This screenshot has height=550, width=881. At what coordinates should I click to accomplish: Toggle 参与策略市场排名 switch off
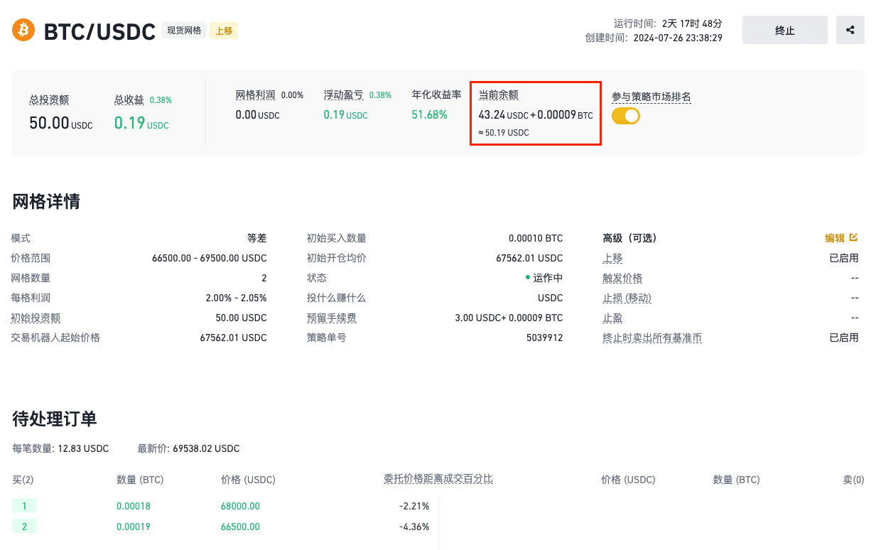click(626, 115)
